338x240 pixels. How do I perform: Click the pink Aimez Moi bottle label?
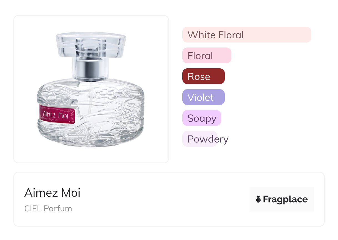[57, 114]
